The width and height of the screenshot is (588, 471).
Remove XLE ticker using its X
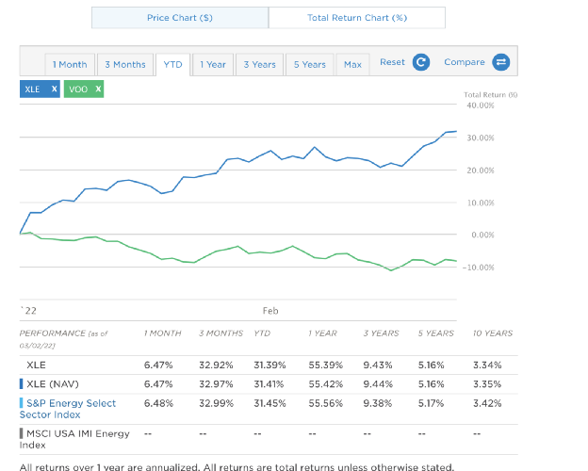click(54, 89)
